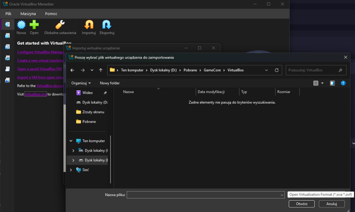The image size is (355, 212).
Task: Collapse the Ten komputer tree node
Action: point(71,141)
